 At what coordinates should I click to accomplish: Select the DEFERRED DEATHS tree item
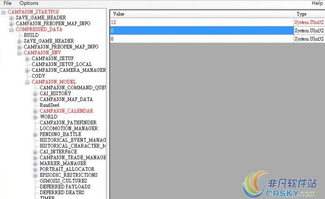coord(62,193)
